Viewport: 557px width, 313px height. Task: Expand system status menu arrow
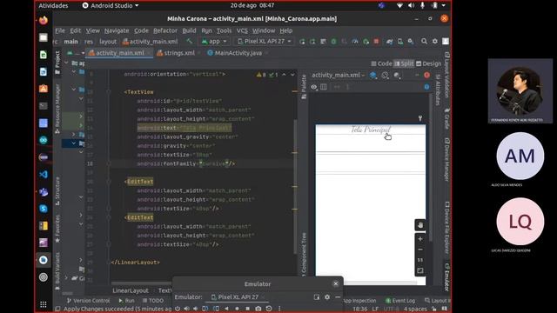443,6
